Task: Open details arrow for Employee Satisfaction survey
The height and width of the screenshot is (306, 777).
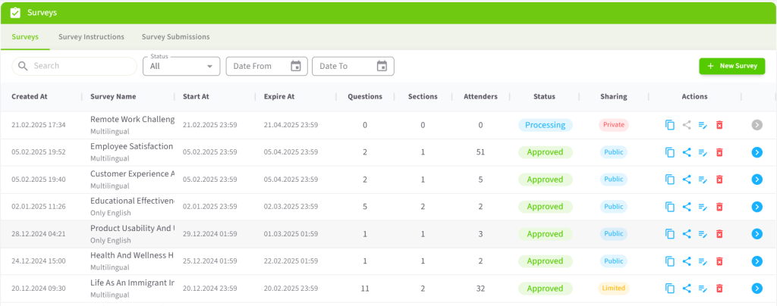Action: (x=757, y=152)
